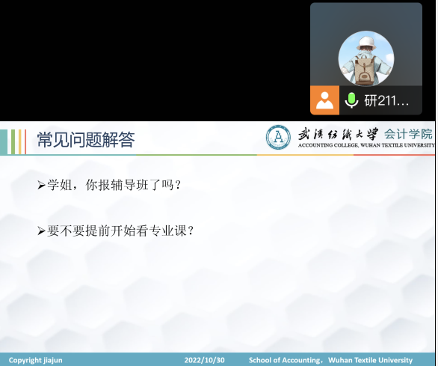Click the orange participant person icon
Viewport: 438px width, 366px height.
tap(324, 100)
